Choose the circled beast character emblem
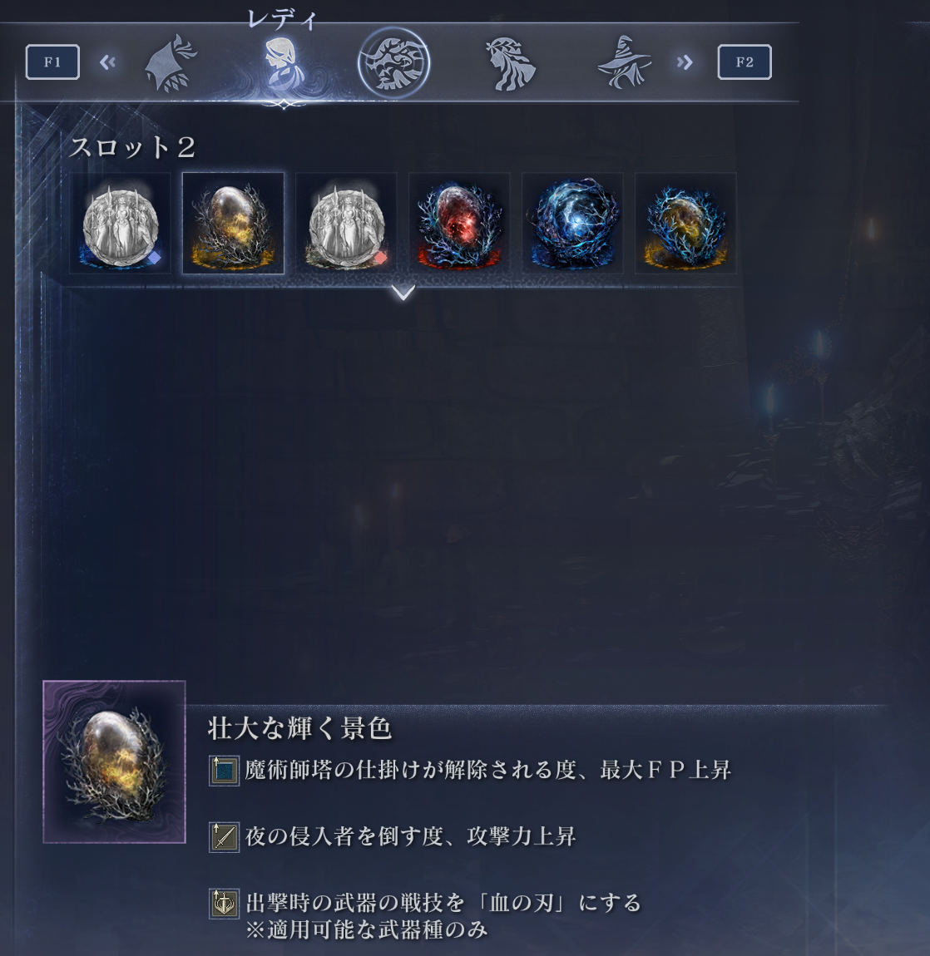This screenshot has width=930, height=956. [x=393, y=63]
